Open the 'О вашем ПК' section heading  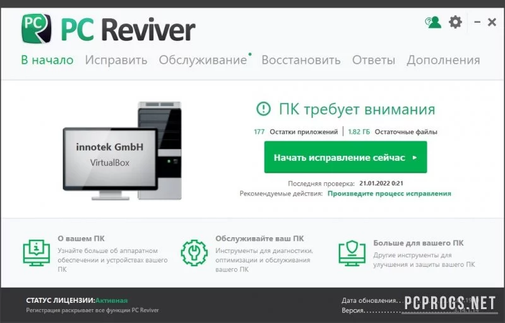81,238
